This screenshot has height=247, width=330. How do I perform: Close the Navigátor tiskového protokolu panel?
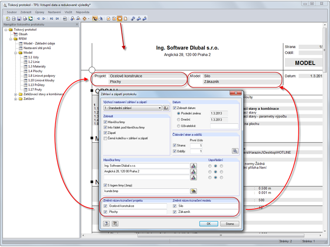tap(77, 24)
